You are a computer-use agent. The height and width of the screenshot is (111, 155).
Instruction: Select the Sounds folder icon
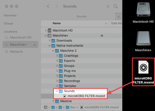pyautogui.click(x=61, y=91)
